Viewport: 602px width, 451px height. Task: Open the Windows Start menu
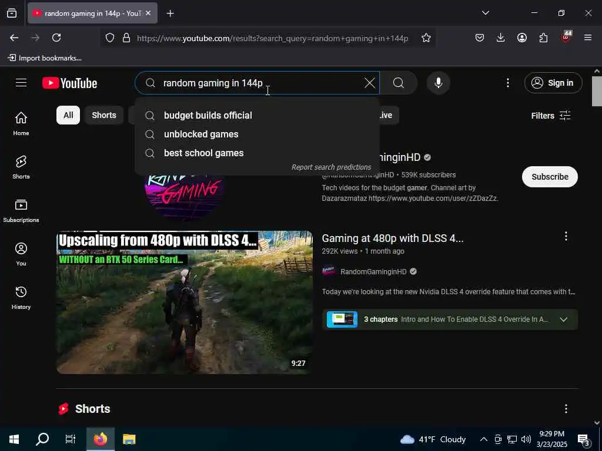(x=14, y=439)
